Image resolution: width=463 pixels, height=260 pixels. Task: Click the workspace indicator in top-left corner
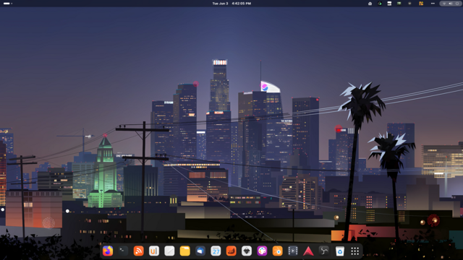click(8, 4)
